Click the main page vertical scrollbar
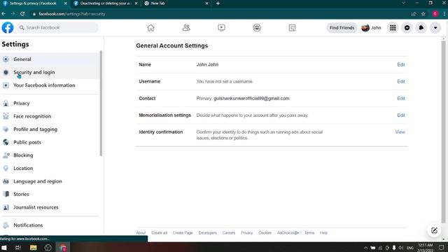Screen dimensions: 448x252 [443, 132]
